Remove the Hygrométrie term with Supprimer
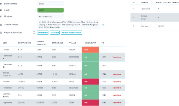The image size is (179, 106). pos(117,103)
